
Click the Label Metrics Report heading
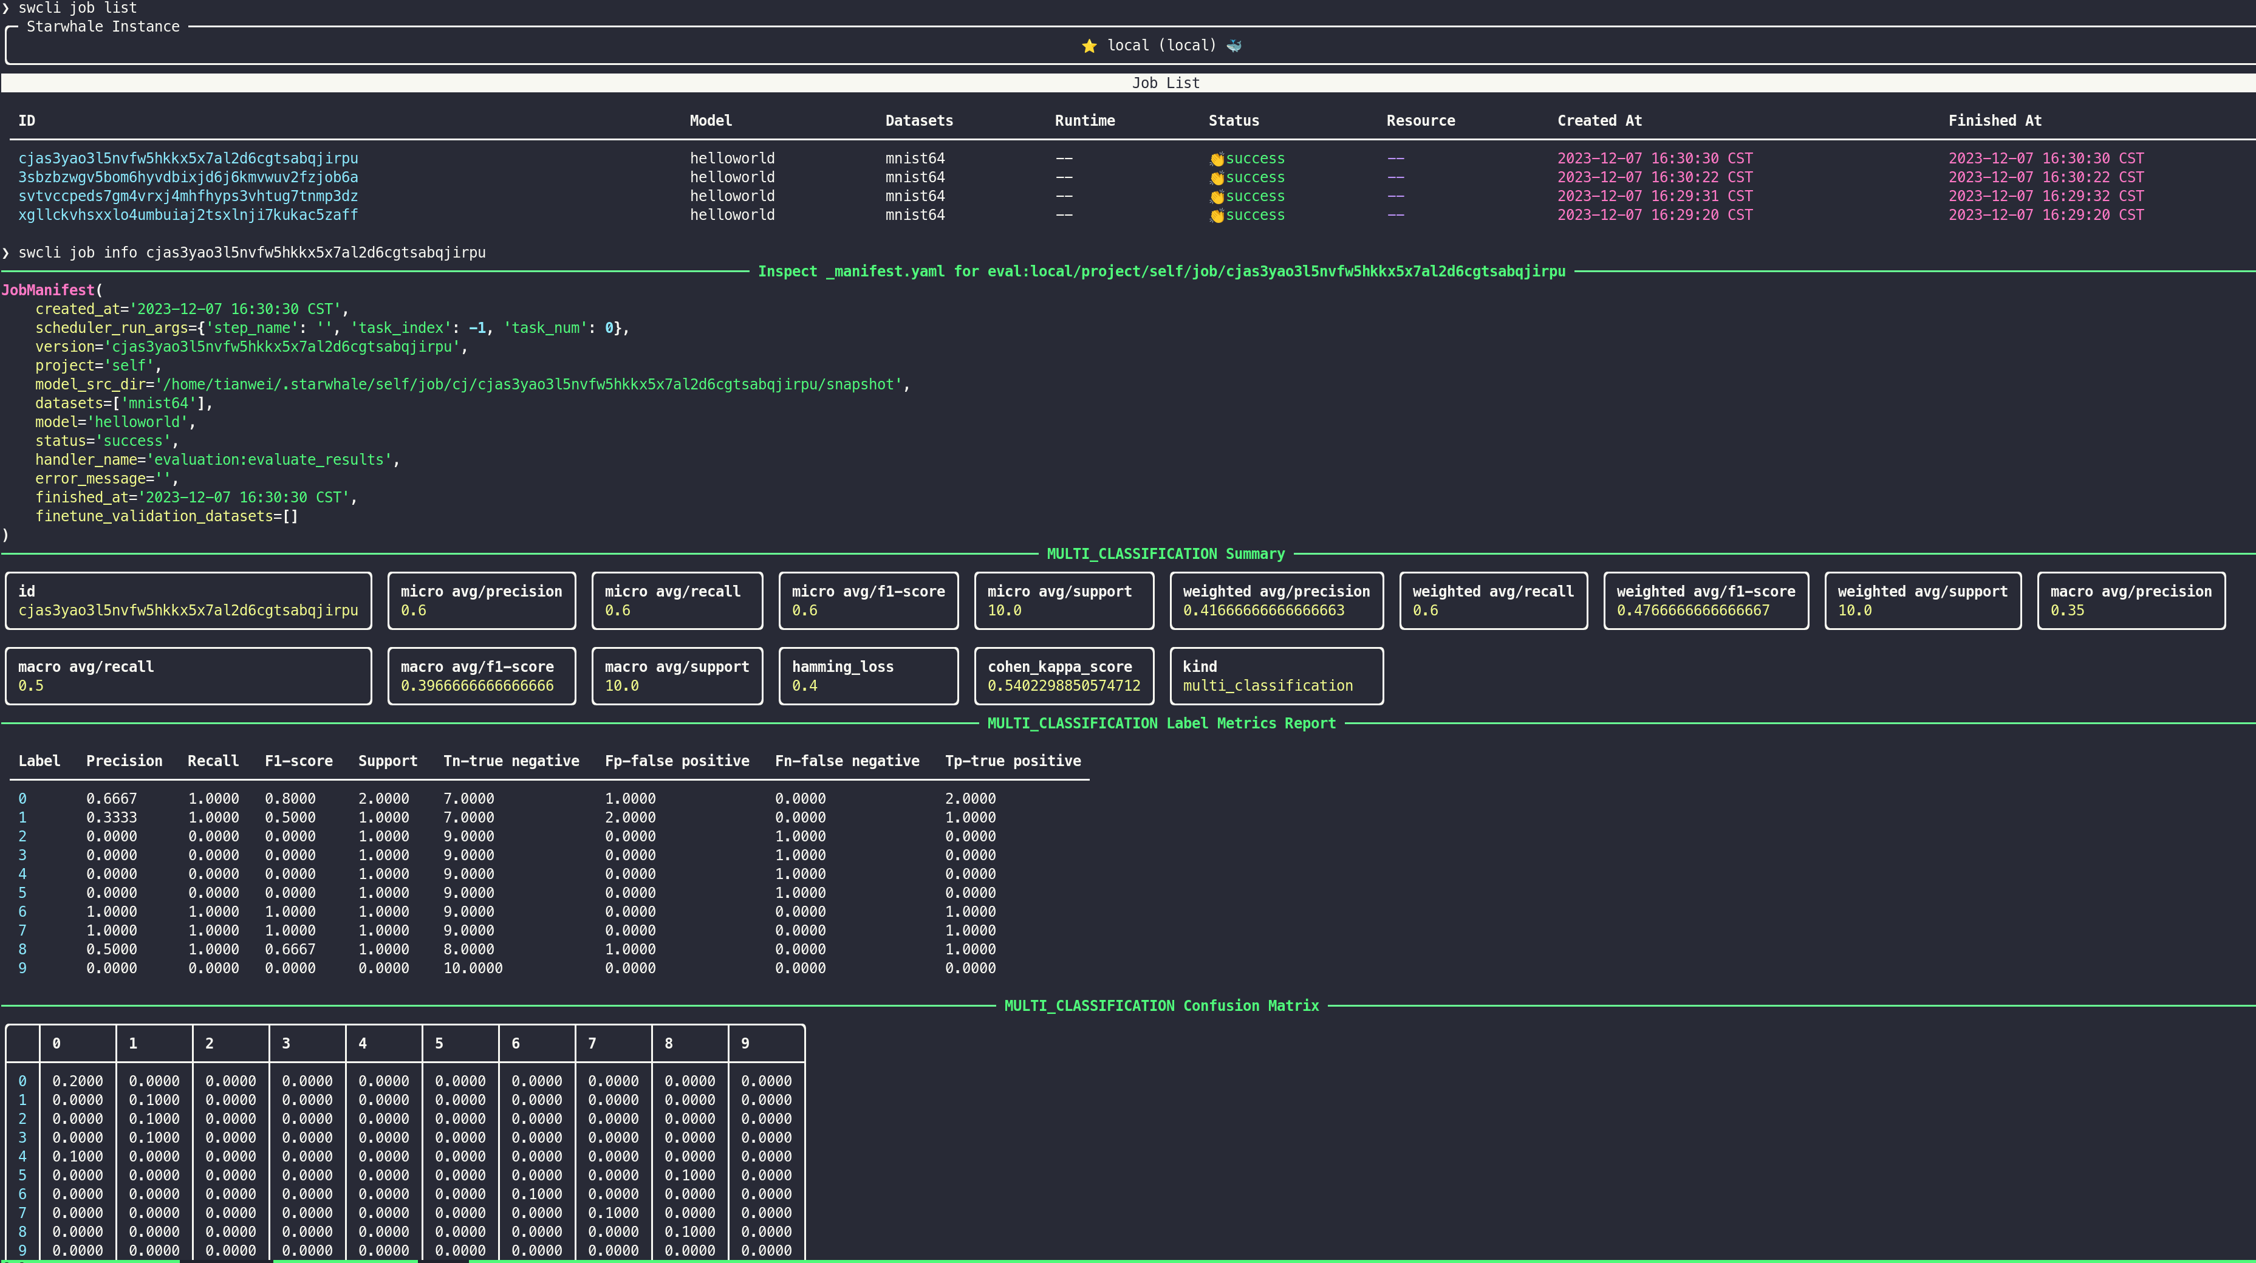(x=1161, y=724)
